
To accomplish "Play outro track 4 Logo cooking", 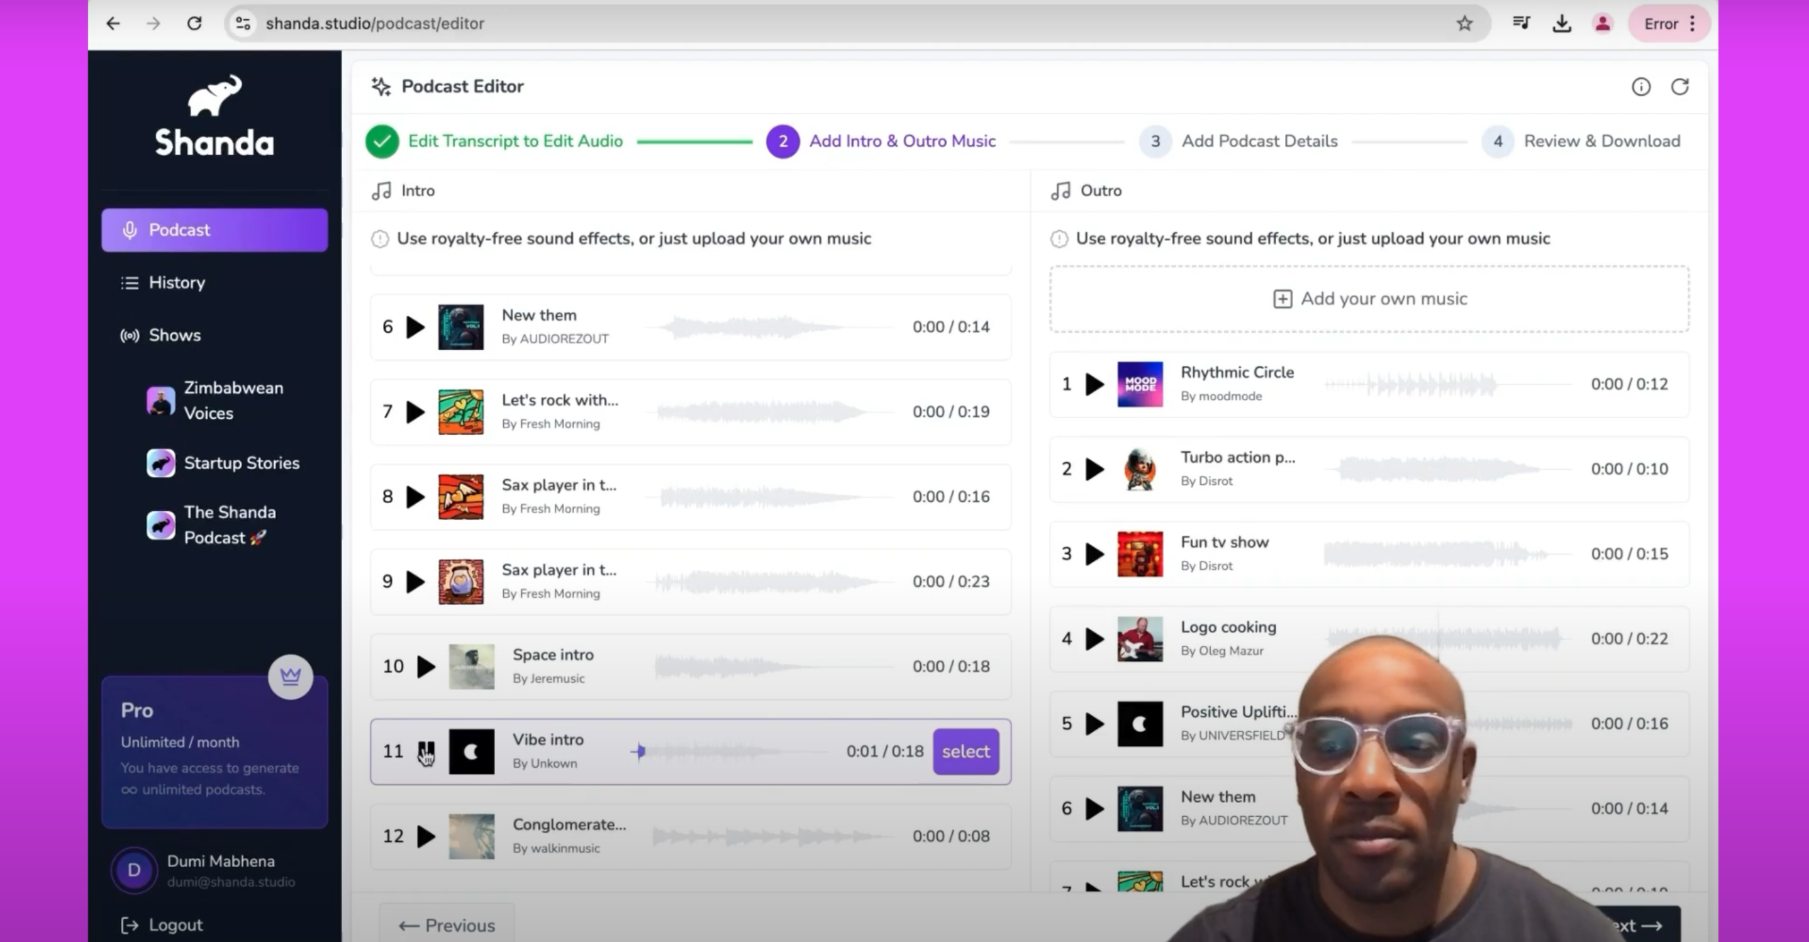I will [x=1095, y=639].
